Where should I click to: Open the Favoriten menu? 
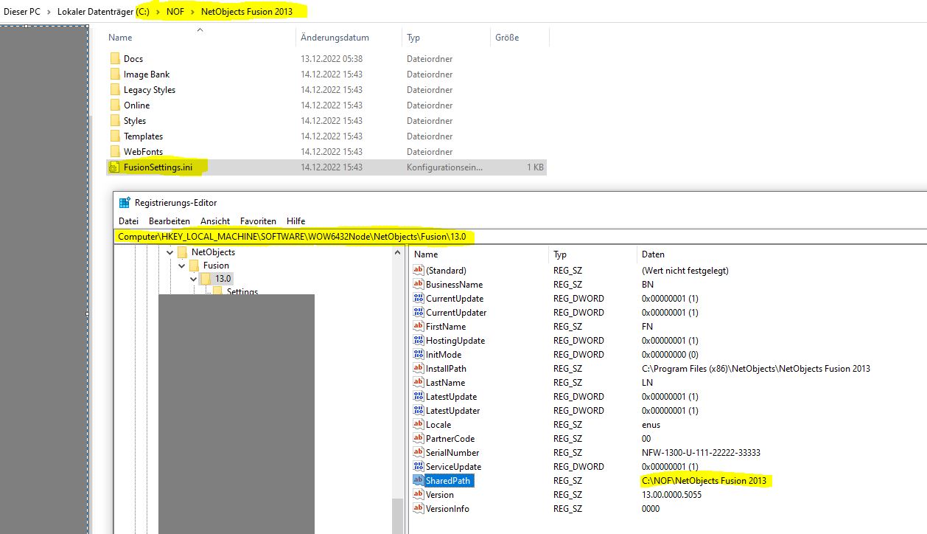[258, 221]
